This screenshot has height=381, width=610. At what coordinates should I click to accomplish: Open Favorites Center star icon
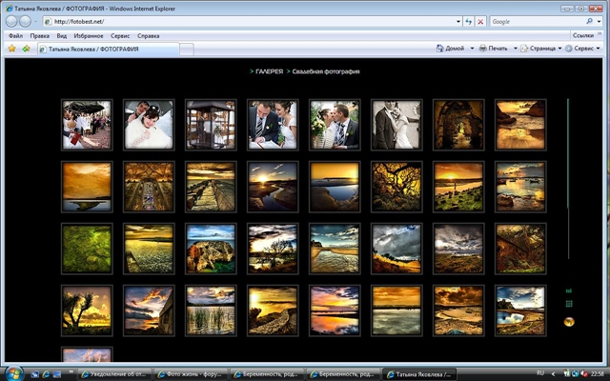(x=11, y=48)
